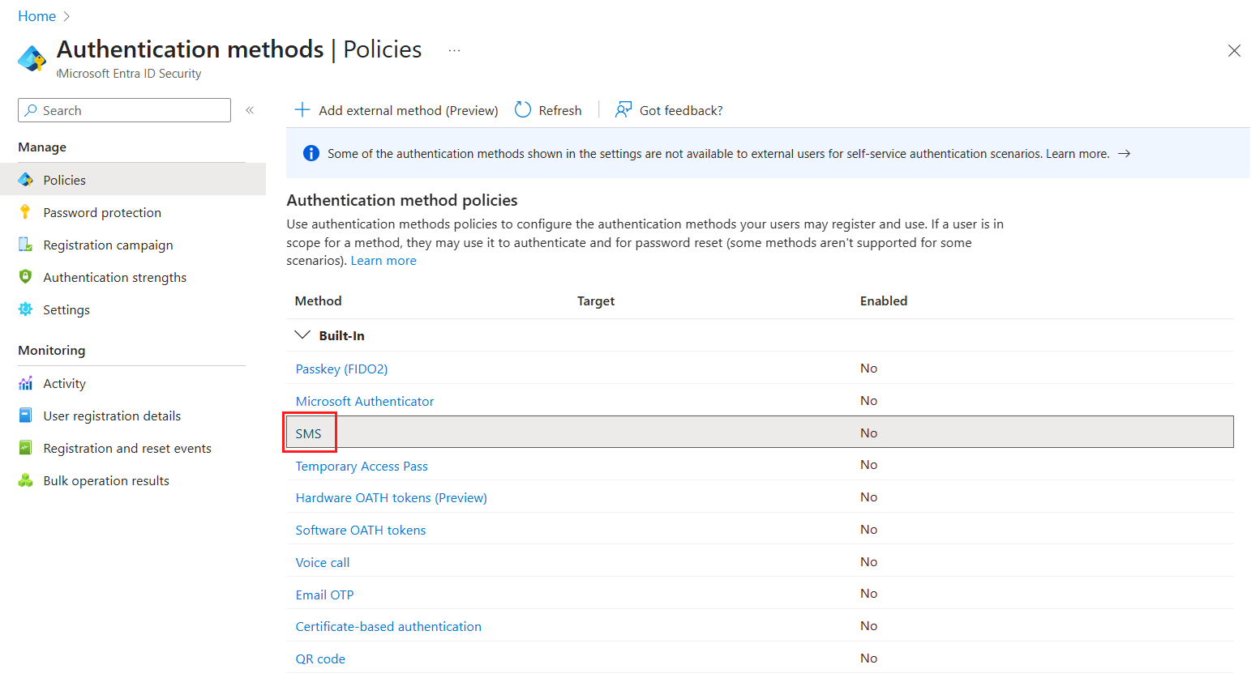Click the Authentication methods page header icon
The image size is (1251, 682).
click(x=32, y=58)
